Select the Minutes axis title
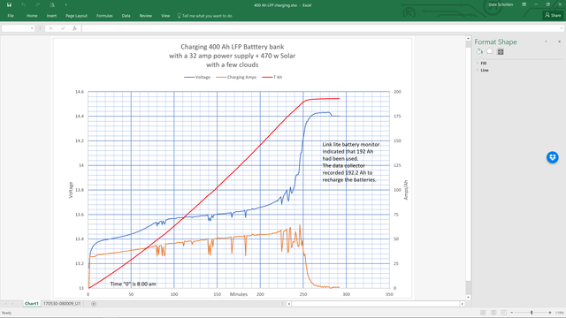Image resolution: width=566 pixels, height=318 pixels. click(x=239, y=294)
